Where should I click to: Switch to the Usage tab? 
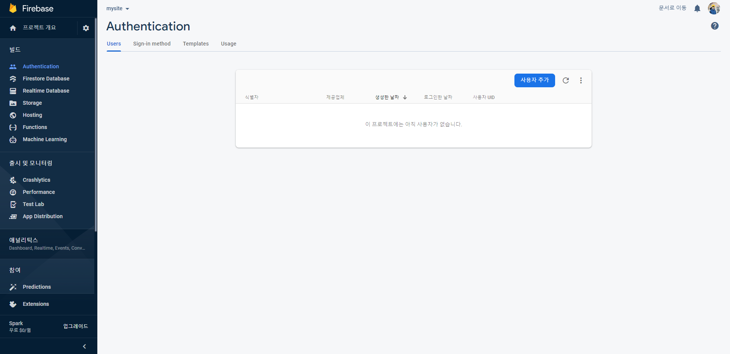pos(229,44)
